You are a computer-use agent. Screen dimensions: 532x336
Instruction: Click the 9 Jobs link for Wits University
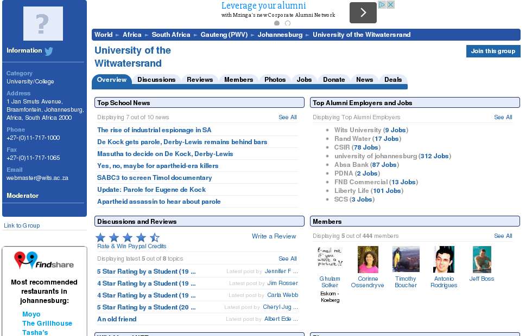[395, 130]
